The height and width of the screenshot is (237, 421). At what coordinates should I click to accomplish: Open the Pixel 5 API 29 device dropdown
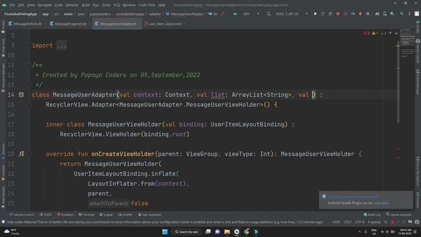pos(291,14)
